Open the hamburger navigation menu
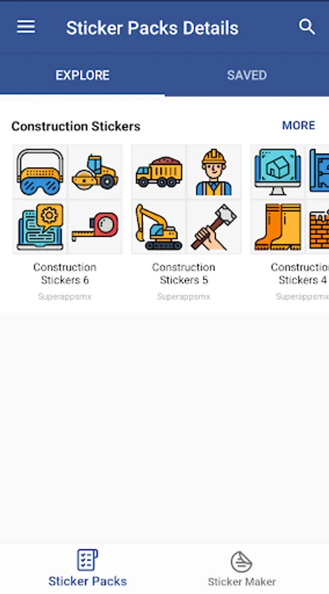 (26, 27)
